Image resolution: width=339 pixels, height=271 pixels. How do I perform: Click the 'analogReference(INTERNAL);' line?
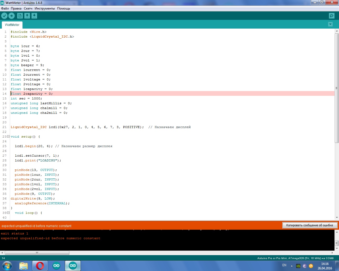click(x=42, y=203)
